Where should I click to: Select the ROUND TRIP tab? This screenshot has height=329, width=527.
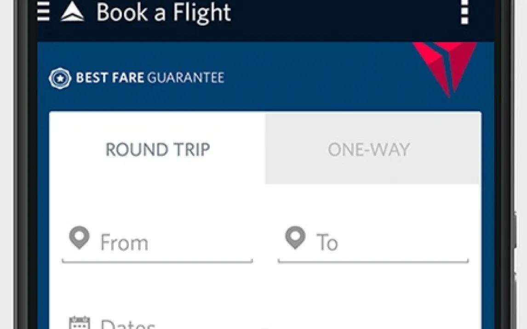pos(157,149)
